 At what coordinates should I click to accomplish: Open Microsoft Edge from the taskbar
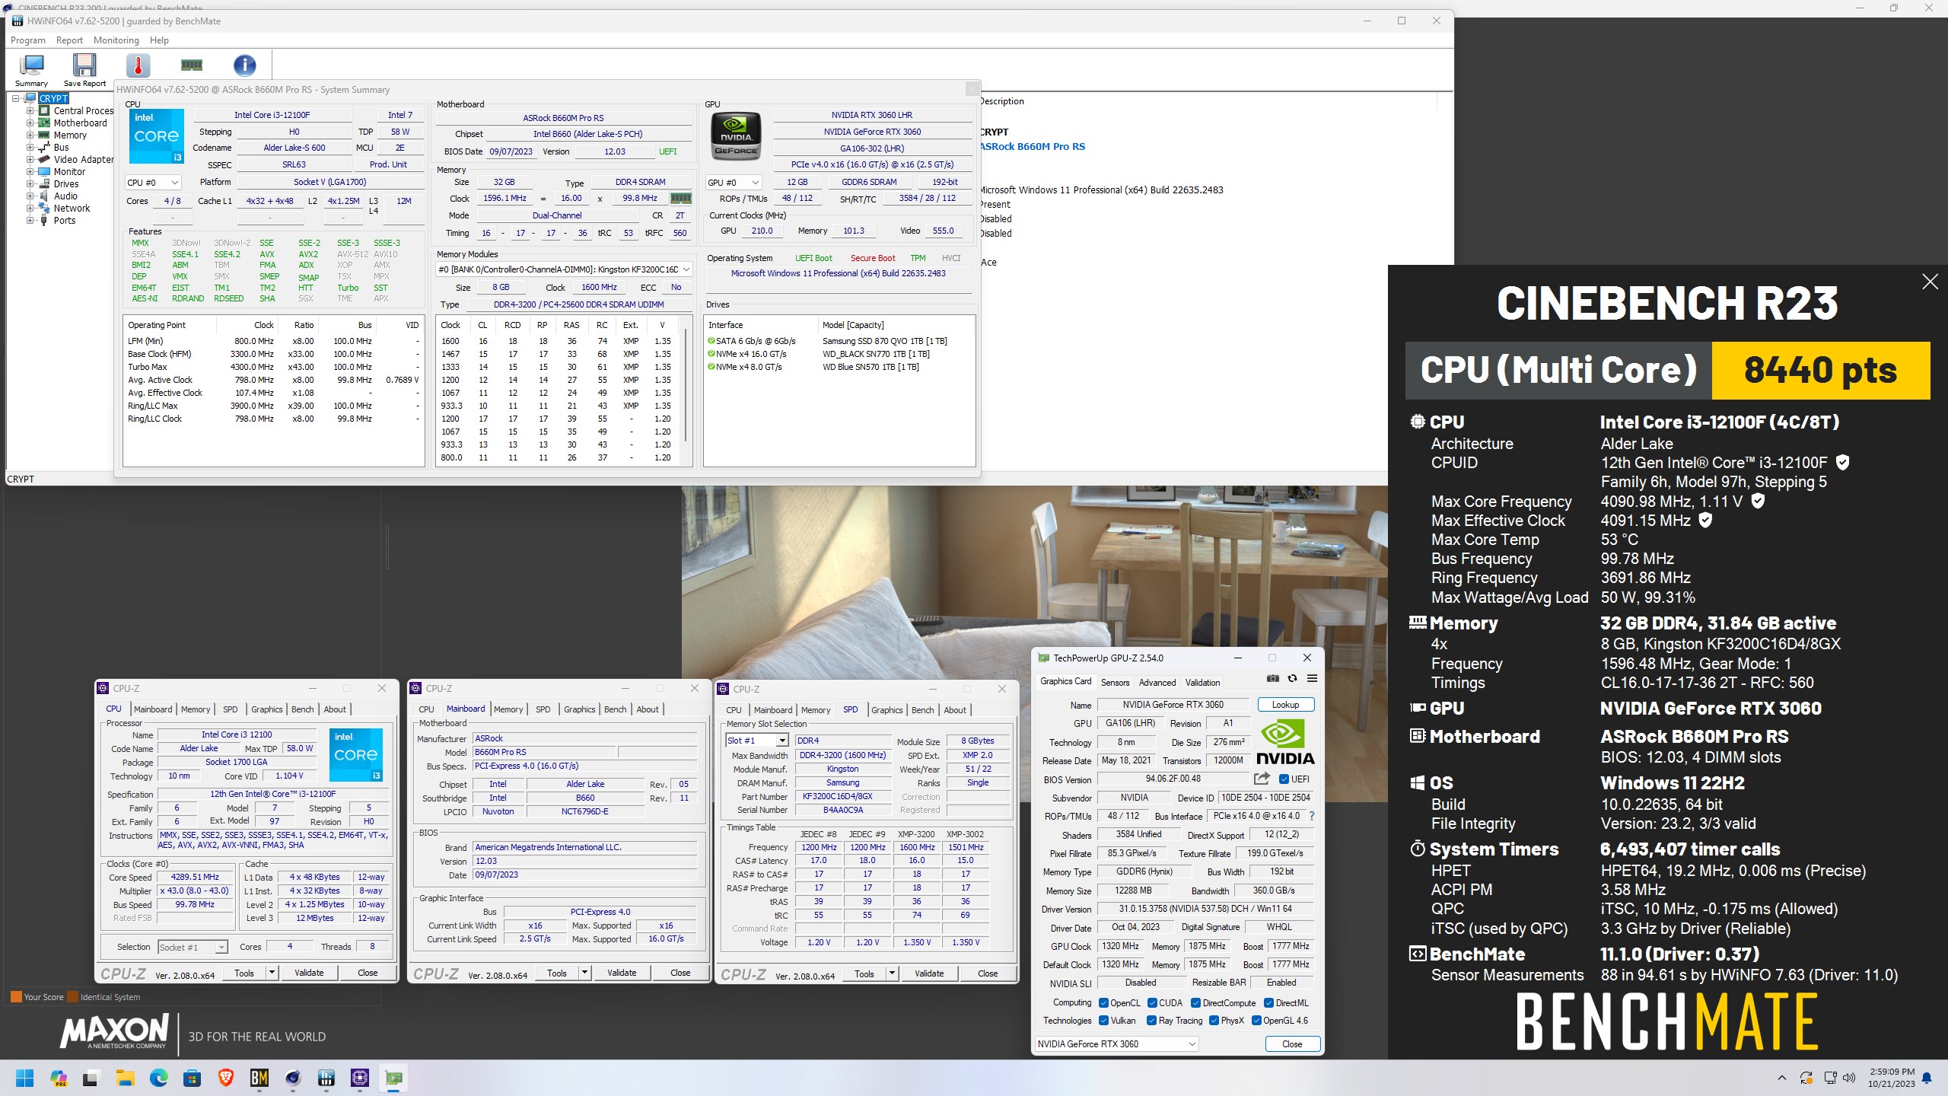pos(158,1078)
